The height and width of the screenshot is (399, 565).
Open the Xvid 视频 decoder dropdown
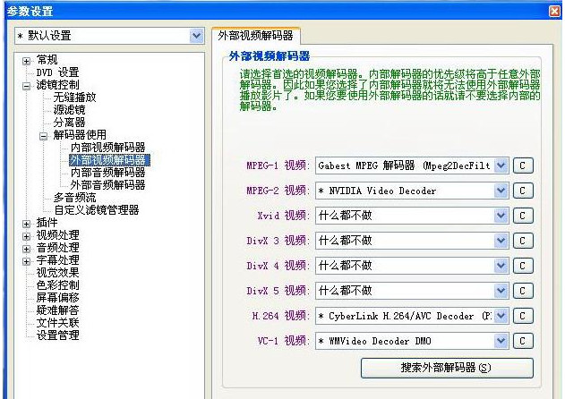(501, 216)
